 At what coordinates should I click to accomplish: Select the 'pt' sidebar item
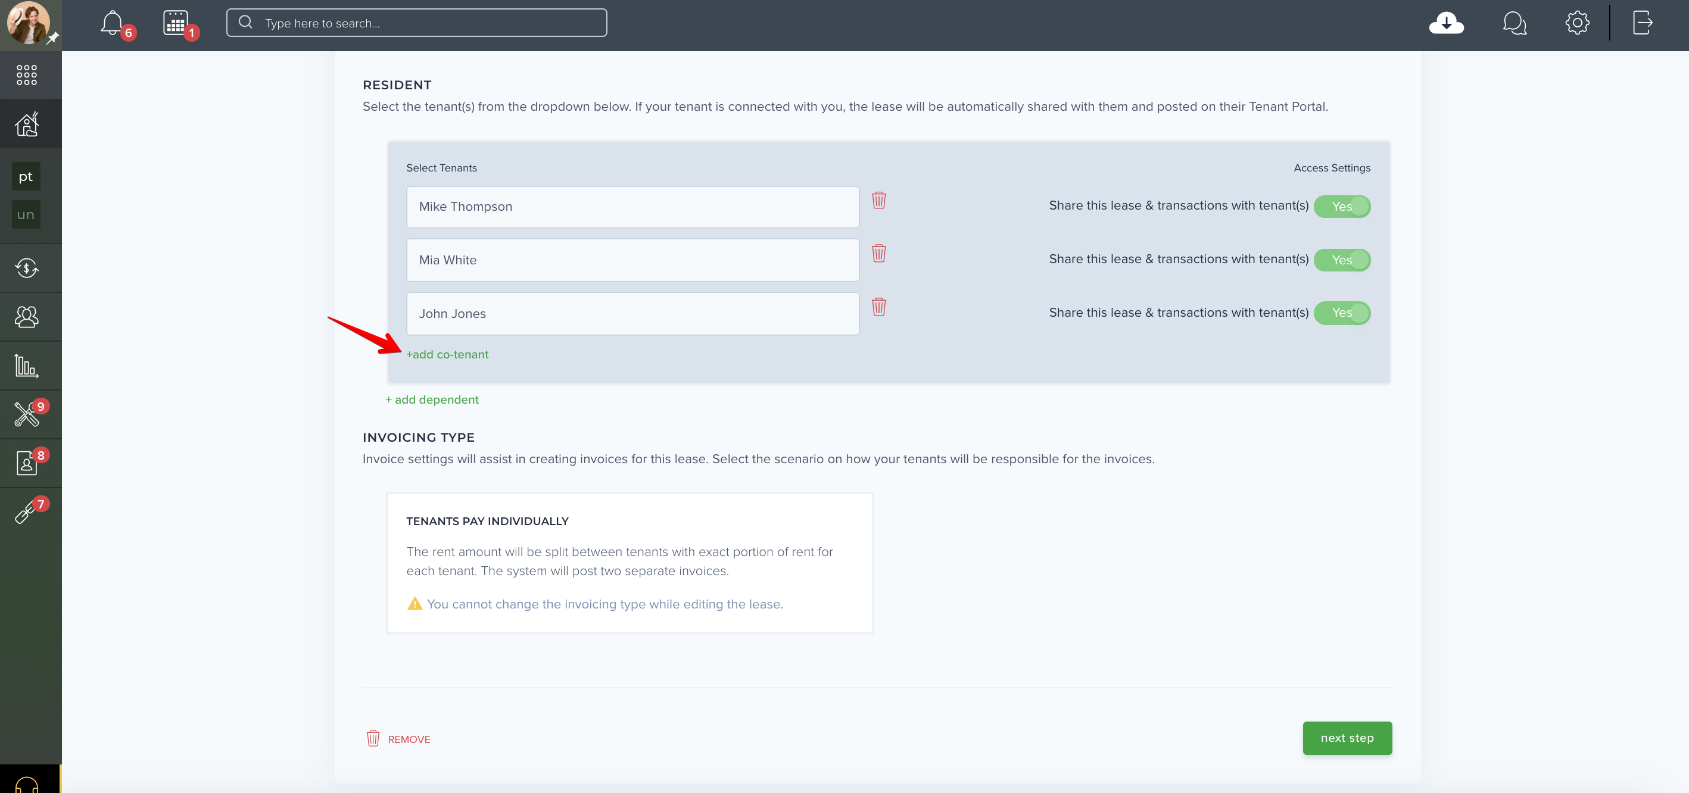click(x=26, y=176)
